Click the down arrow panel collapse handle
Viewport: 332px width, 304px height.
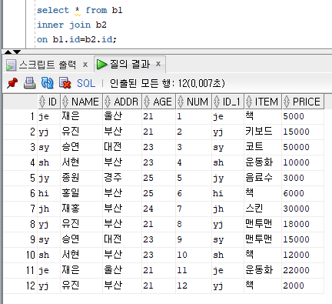point(17,52)
